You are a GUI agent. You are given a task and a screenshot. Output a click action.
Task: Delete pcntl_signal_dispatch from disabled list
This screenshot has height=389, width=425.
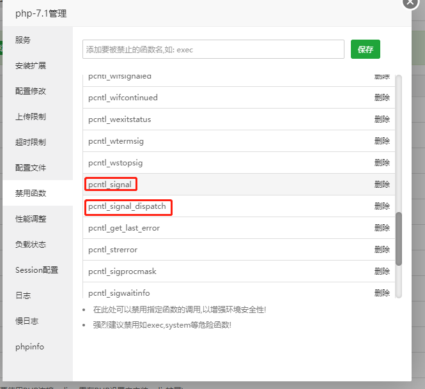[382, 206]
